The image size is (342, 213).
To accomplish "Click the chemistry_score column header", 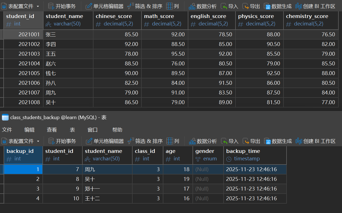I will (311, 20).
